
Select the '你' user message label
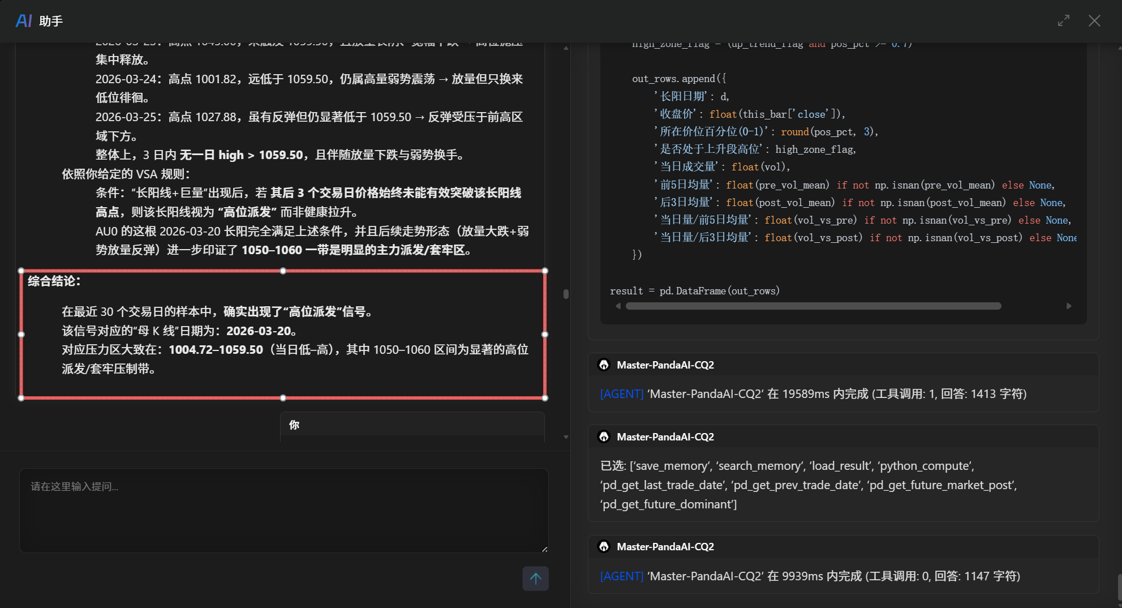tap(294, 425)
